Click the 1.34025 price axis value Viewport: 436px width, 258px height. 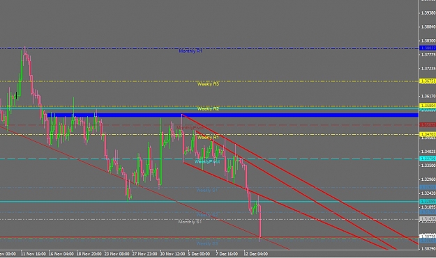[x=428, y=152]
